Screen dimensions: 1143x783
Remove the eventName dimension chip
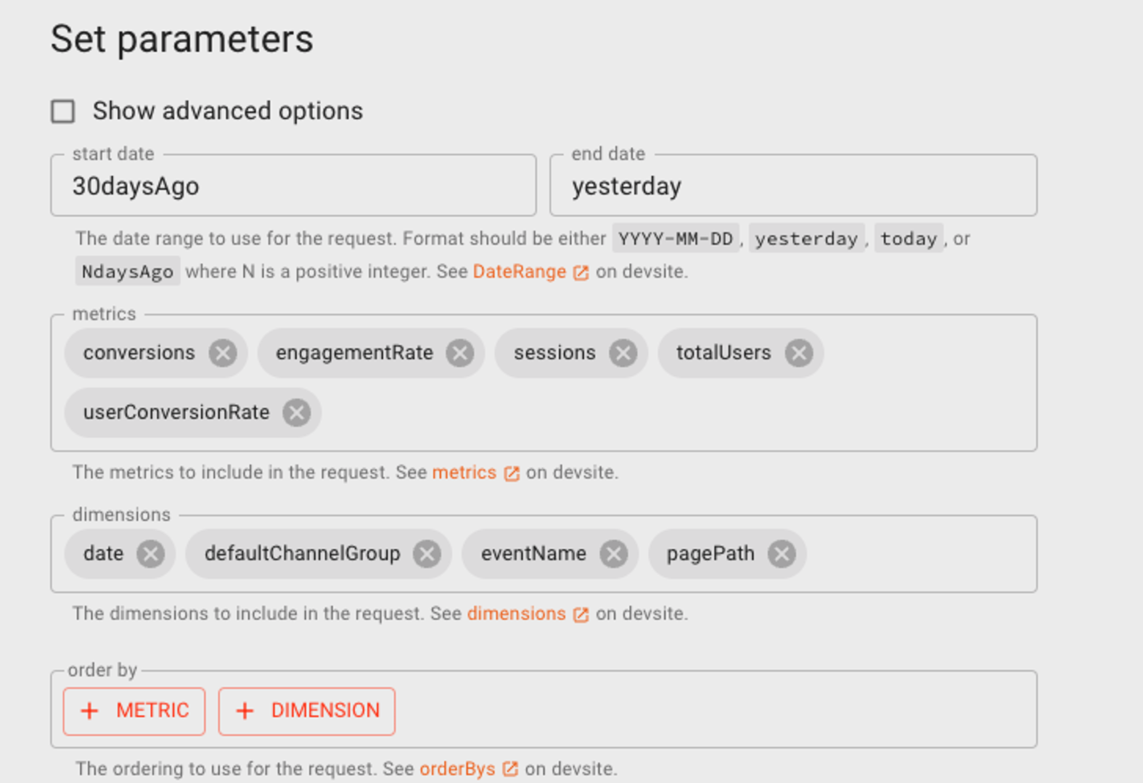pyautogui.click(x=613, y=554)
